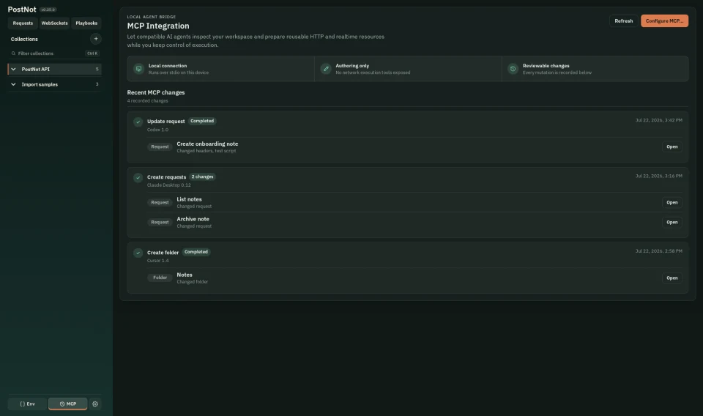Click 'Changed headers, test script' subtitle
The width and height of the screenshot is (703, 416).
[x=207, y=151]
